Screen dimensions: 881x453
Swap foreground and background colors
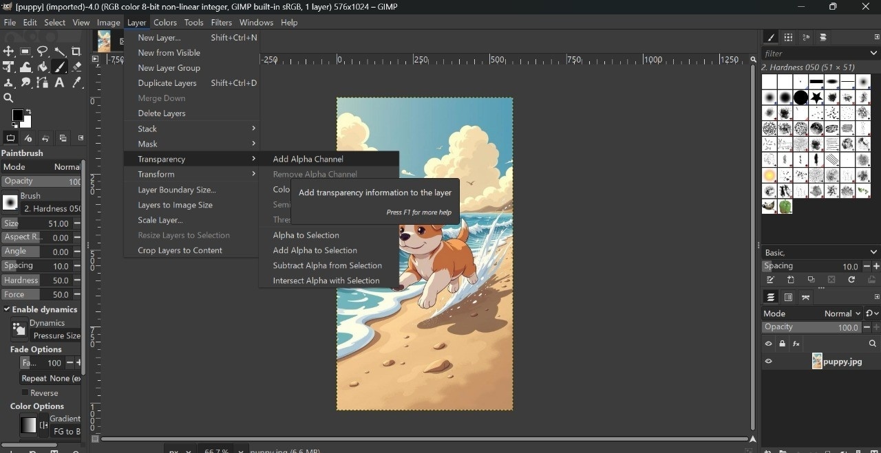pos(30,111)
